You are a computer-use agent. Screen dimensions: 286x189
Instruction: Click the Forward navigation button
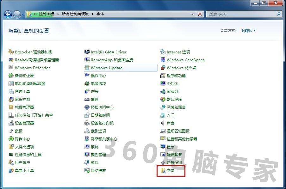[x=17, y=14]
